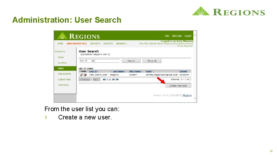The width and height of the screenshot is (277, 155).
Task: Show All results per page
Action: click(x=104, y=80)
